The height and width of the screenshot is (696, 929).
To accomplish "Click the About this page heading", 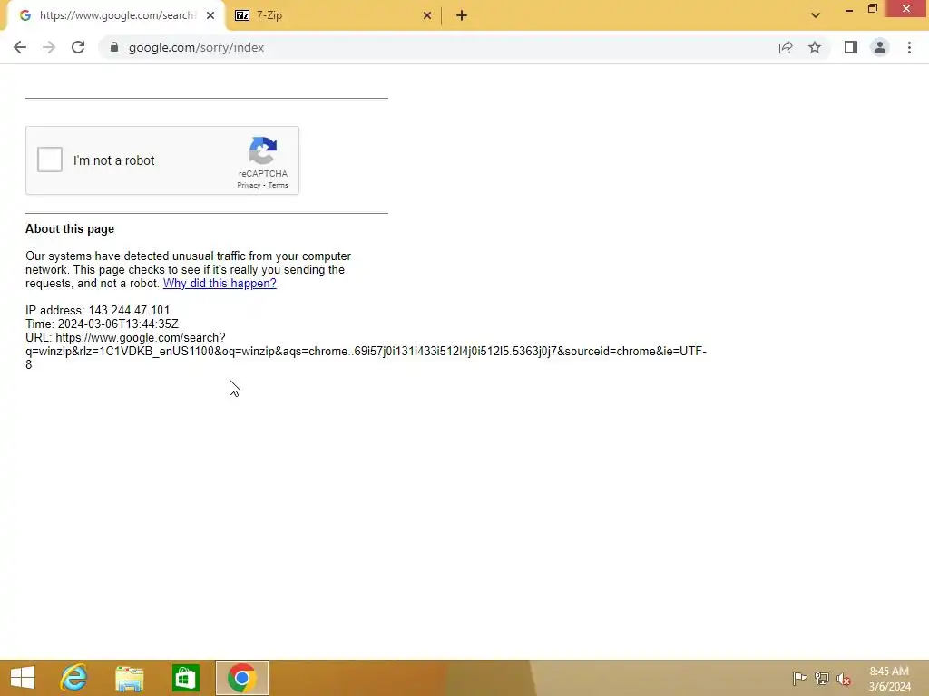I will (x=70, y=229).
